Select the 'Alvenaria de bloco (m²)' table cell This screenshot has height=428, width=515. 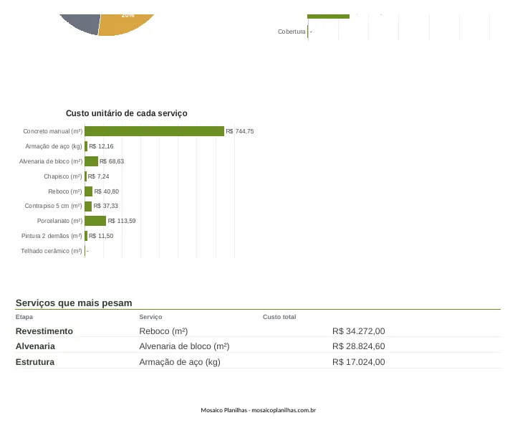(x=184, y=346)
